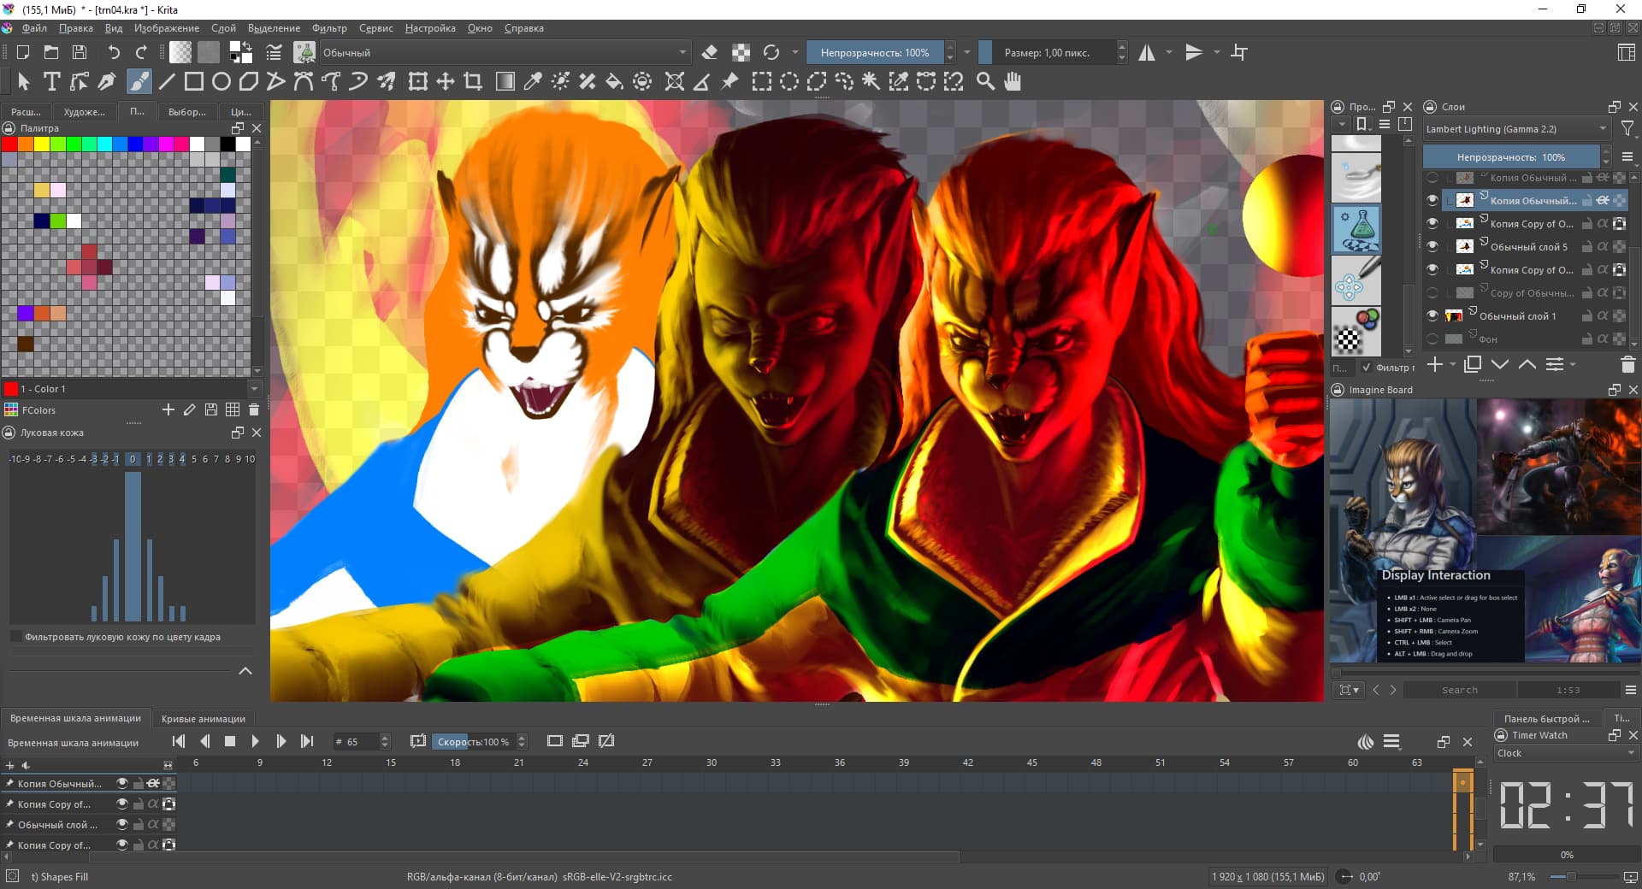Switch to 'Кривые анимации' tab
Viewport: 1642px width, 889px height.
tap(204, 719)
